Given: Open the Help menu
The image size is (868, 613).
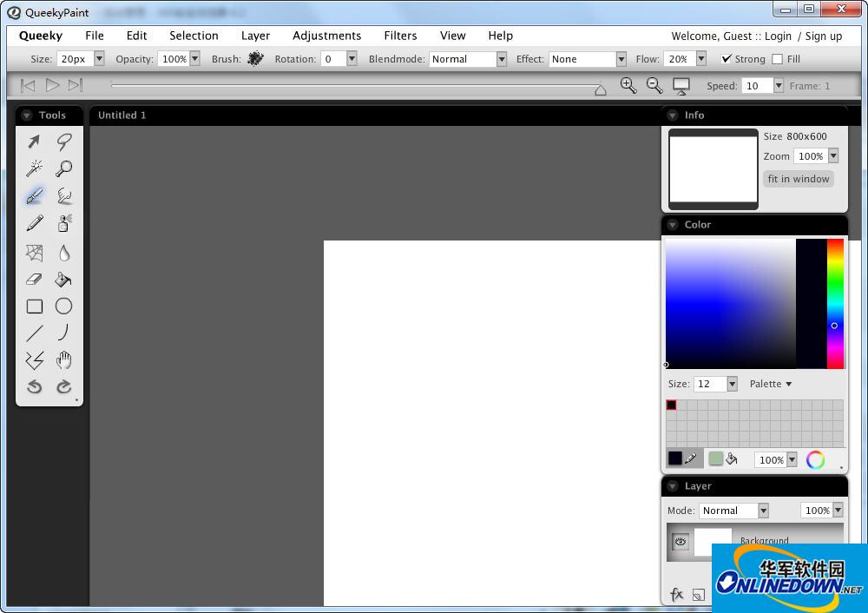Looking at the screenshot, I should point(501,36).
